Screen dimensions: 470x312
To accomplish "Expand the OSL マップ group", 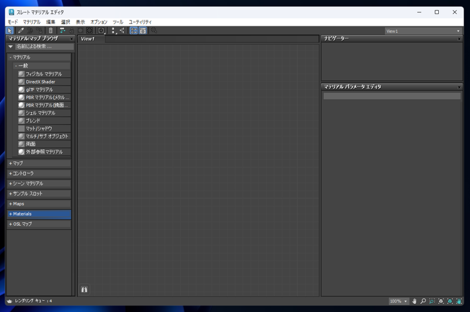I will click(39, 224).
